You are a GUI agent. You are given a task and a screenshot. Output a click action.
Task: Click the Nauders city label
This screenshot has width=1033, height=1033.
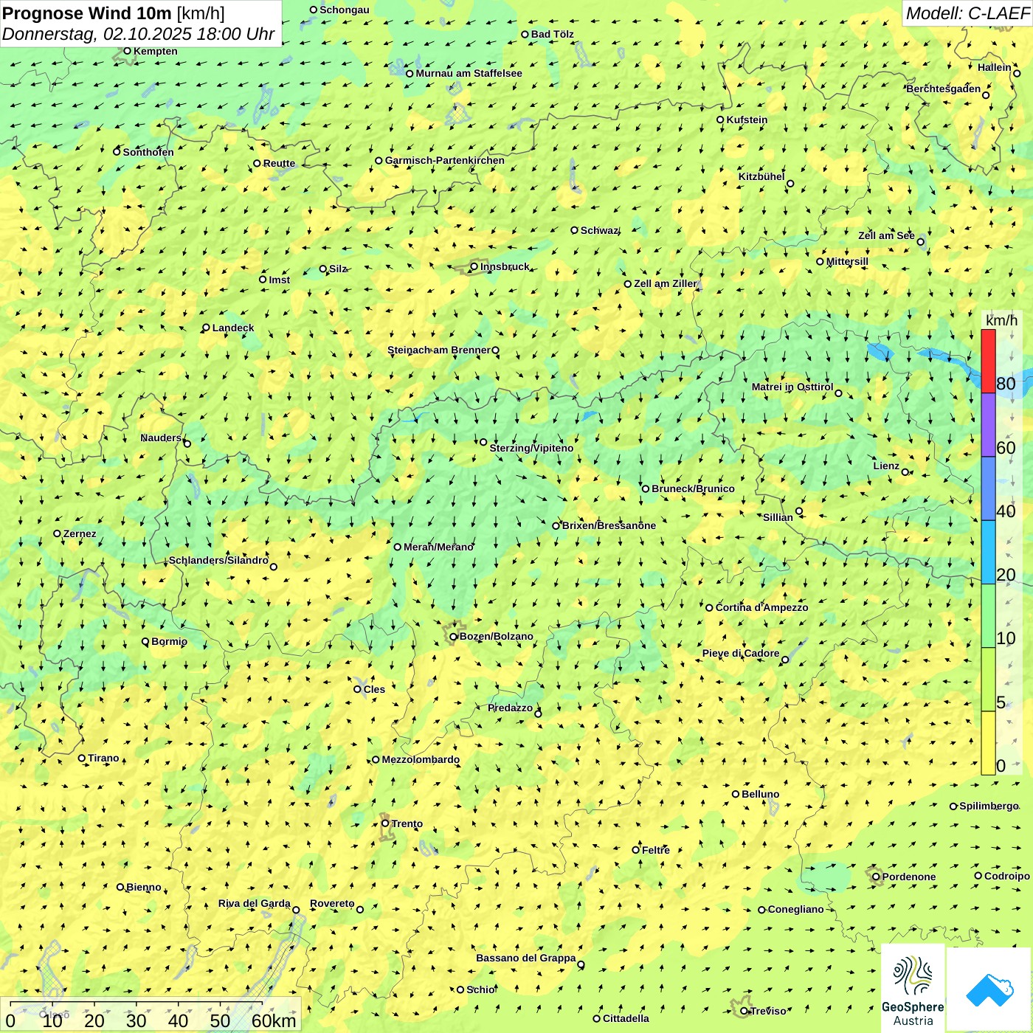coord(161,438)
